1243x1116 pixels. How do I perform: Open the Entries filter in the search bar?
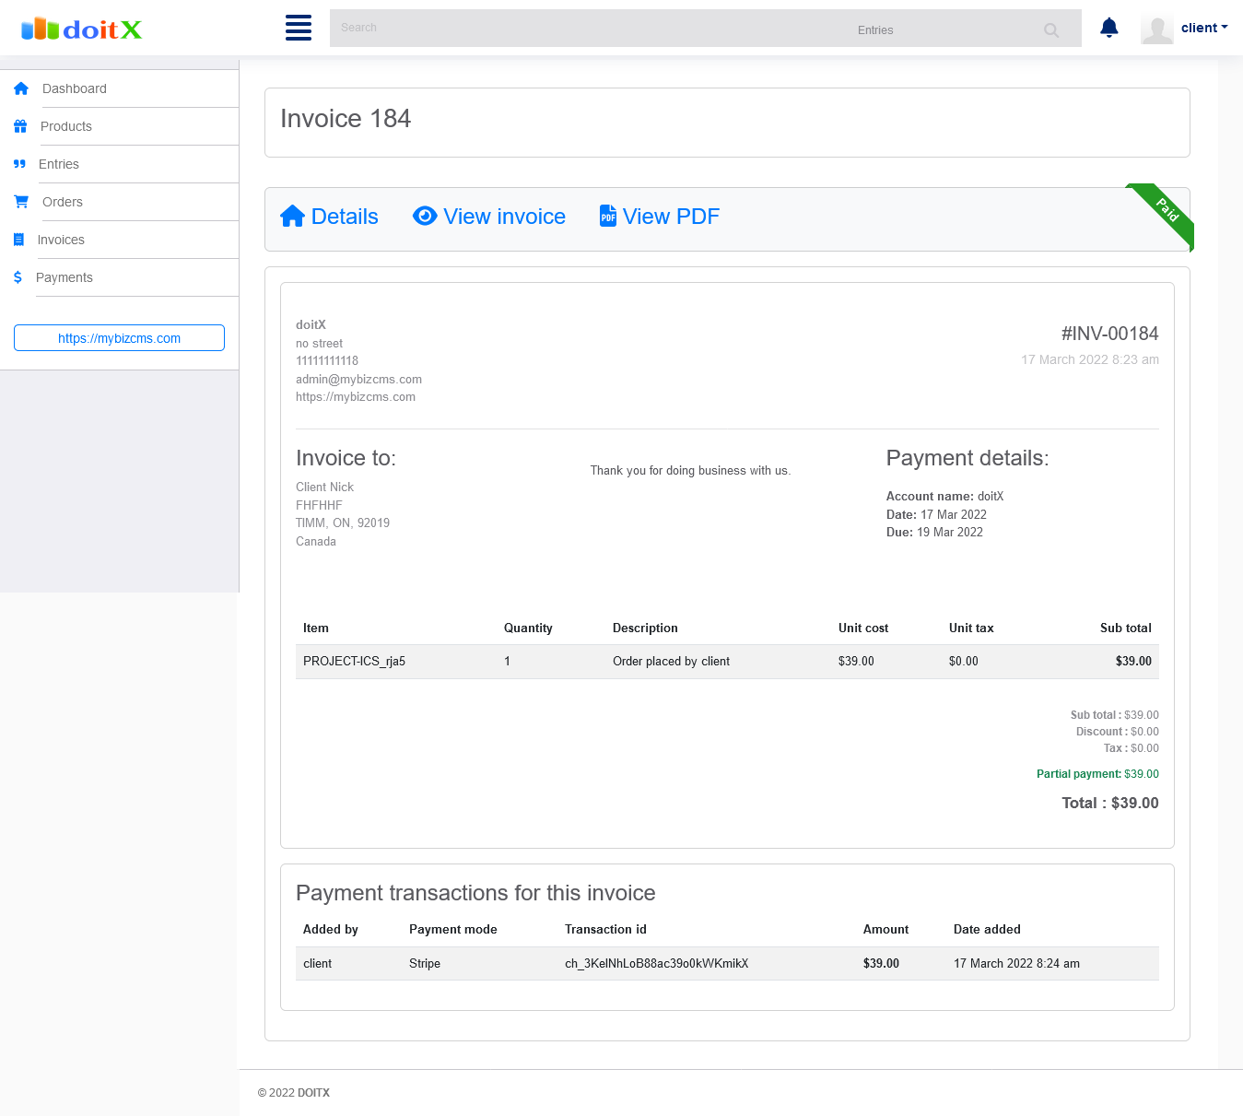pos(875,29)
